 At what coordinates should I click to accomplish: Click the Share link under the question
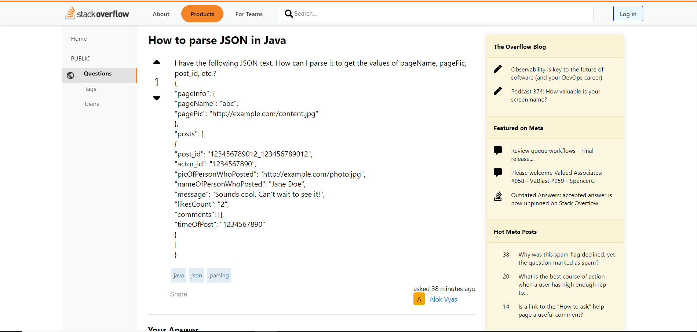click(x=179, y=294)
